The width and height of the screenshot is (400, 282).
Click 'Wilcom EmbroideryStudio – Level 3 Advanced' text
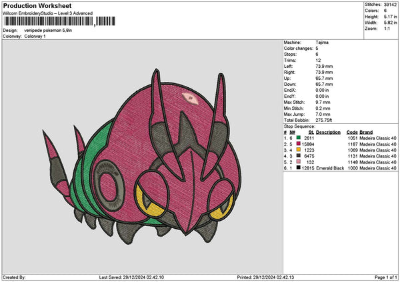48,13
